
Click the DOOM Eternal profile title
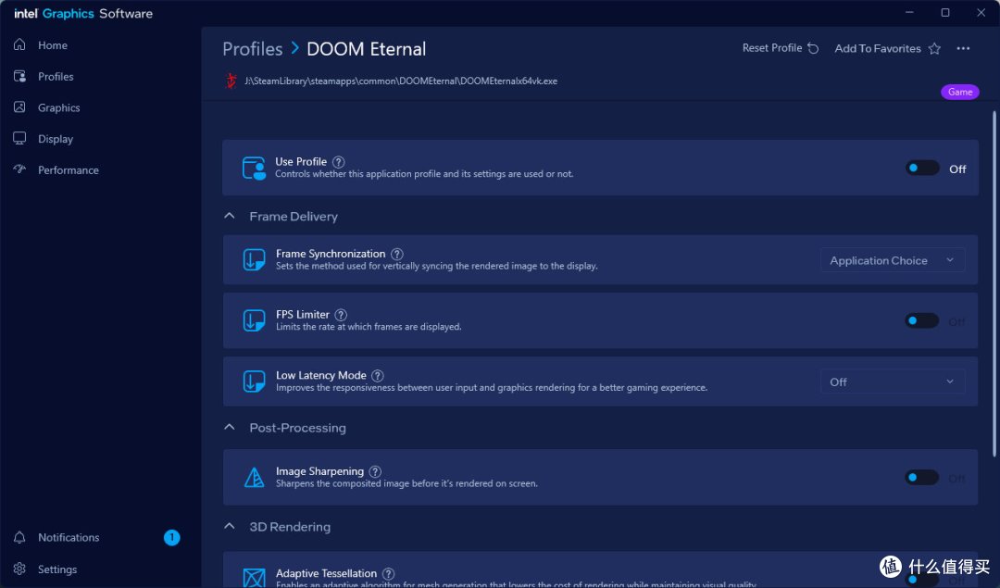(366, 49)
